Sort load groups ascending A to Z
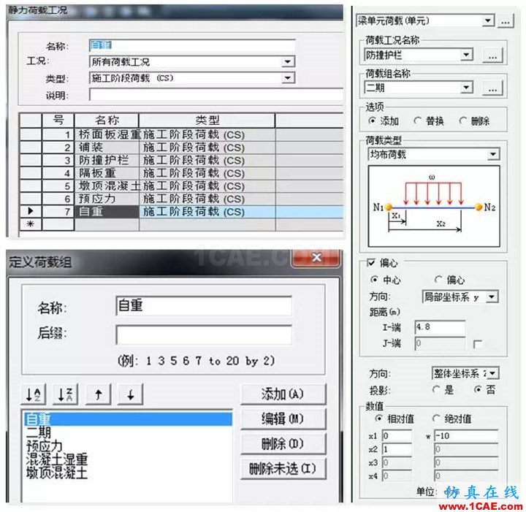The height and width of the screenshot is (512, 526). [34, 394]
